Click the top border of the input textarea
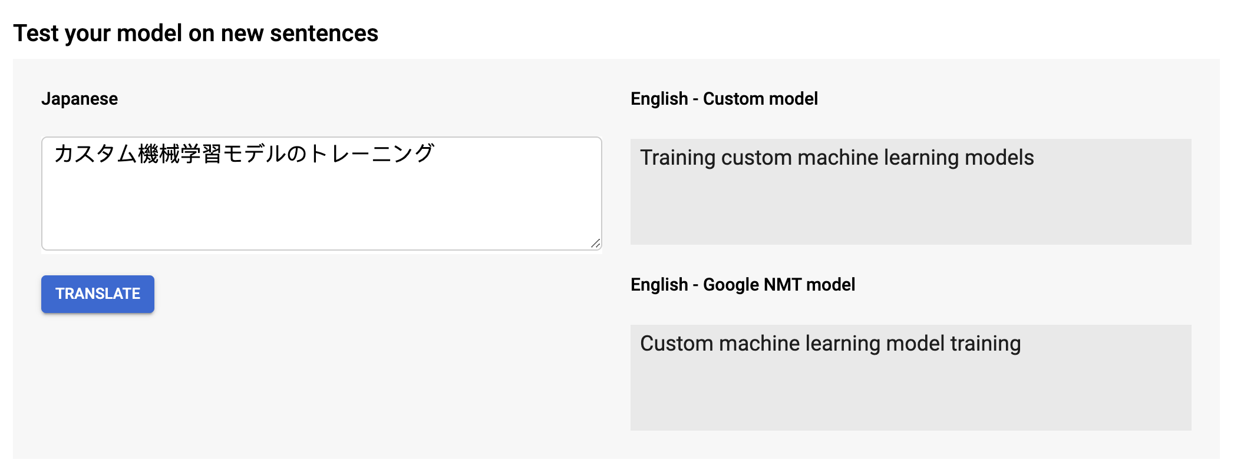The width and height of the screenshot is (1234, 473). 321,137
